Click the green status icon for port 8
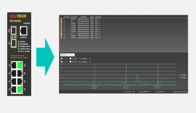This screenshot has width=196, height=113. coord(61,33)
